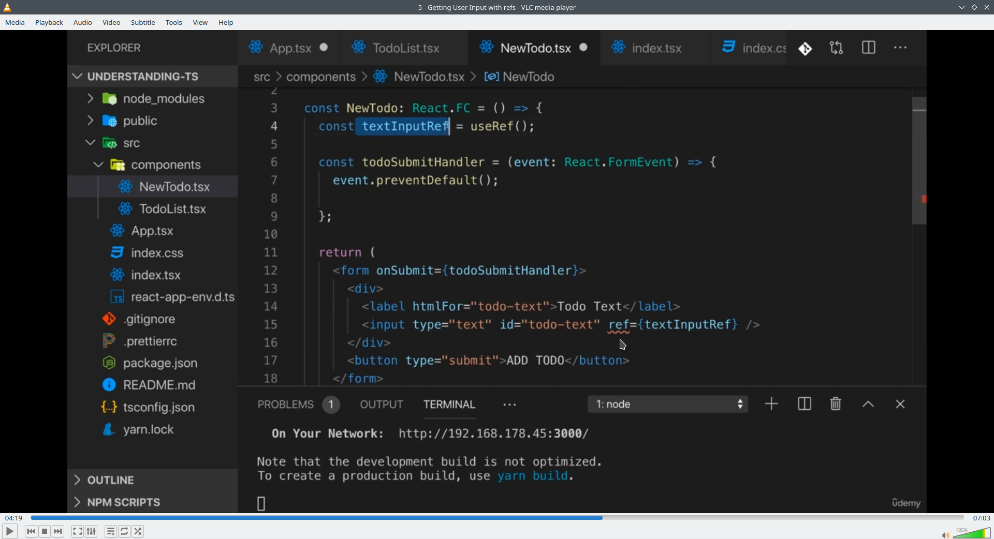The height and width of the screenshot is (539, 994).
Task: Open the View menu
Action: 200,22
